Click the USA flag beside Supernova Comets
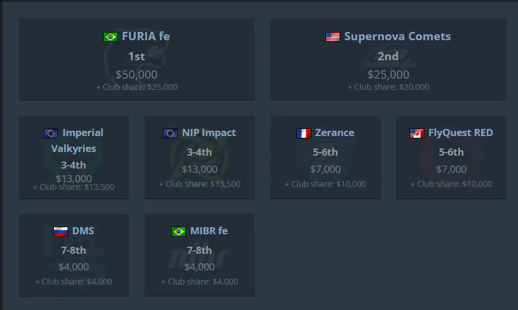Viewport: 518px width, 310px height. 332,37
